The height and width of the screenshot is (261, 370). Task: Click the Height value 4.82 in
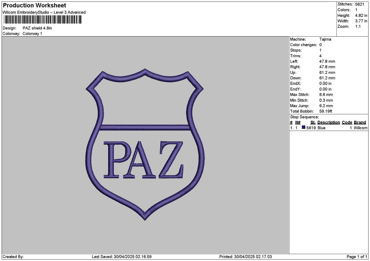tap(361, 15)
